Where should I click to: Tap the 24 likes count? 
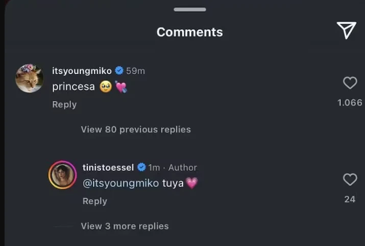(x=350, y=199)
